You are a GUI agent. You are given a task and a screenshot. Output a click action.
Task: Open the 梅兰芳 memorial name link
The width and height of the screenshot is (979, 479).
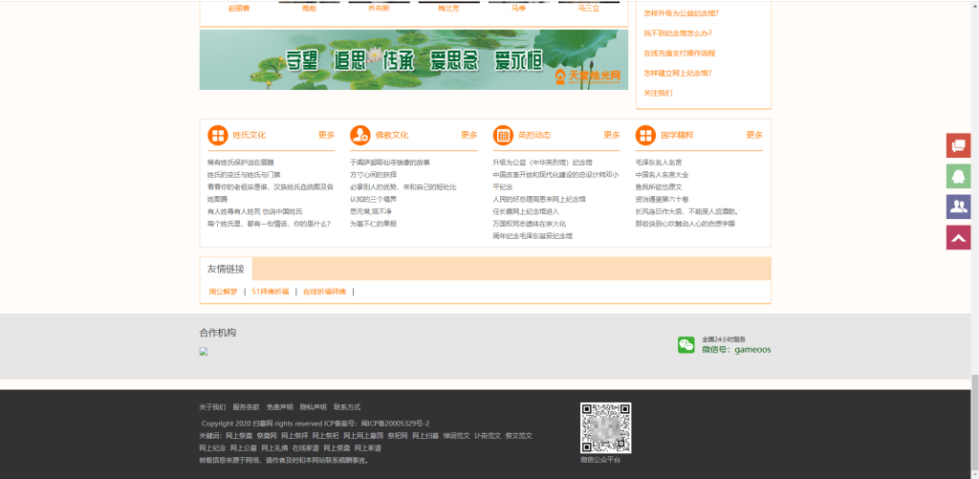click(448, 9)
